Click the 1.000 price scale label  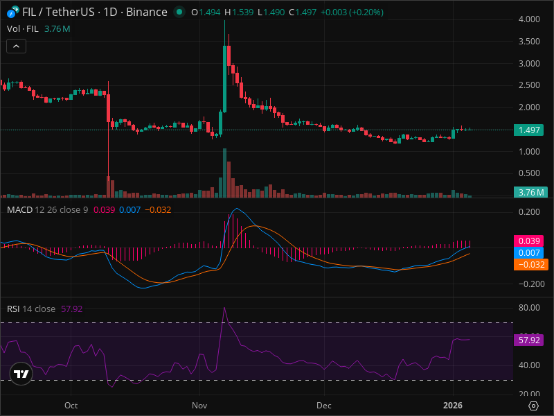[x=529, y=151]
